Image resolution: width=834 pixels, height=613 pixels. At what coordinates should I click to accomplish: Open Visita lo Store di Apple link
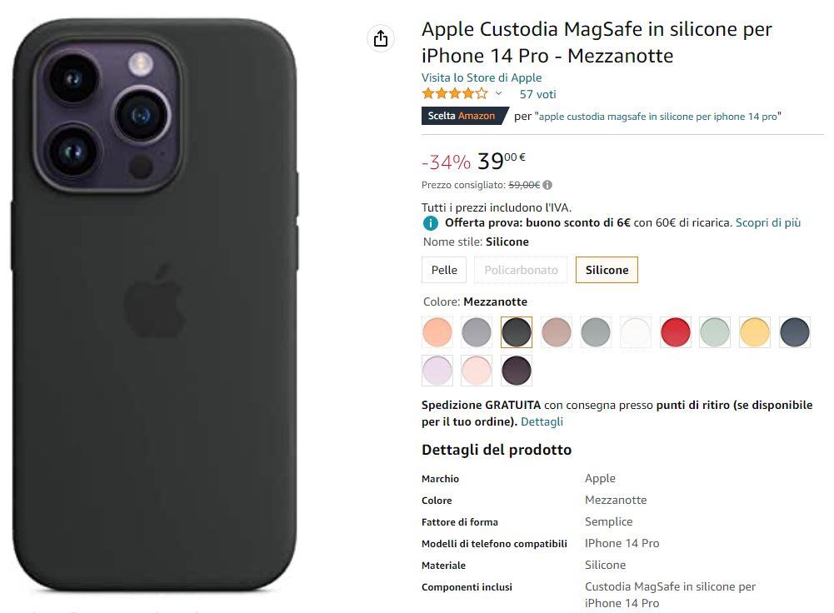pyautogui.click(x=482, y=77)
